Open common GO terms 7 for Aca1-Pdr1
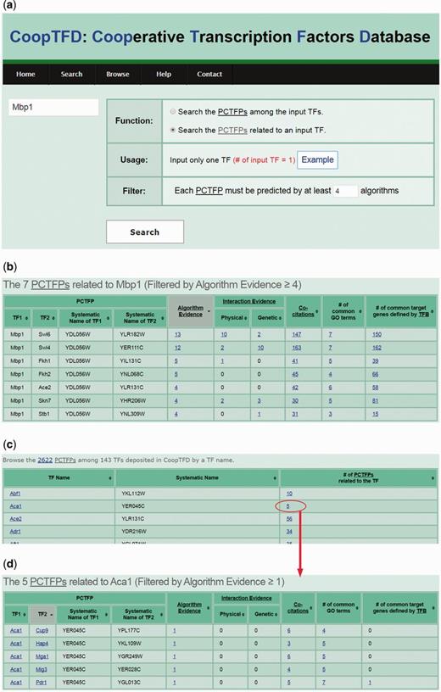The image size is (441, 692). click(x=324, y=683)
